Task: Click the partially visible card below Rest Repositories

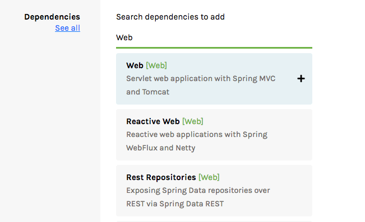Action: point(214,221)
